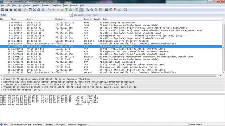This screenshot has width=225, height=126.
Task: Select packet 16 BROWSER announcement row
Action: click(x=111, y=57)
